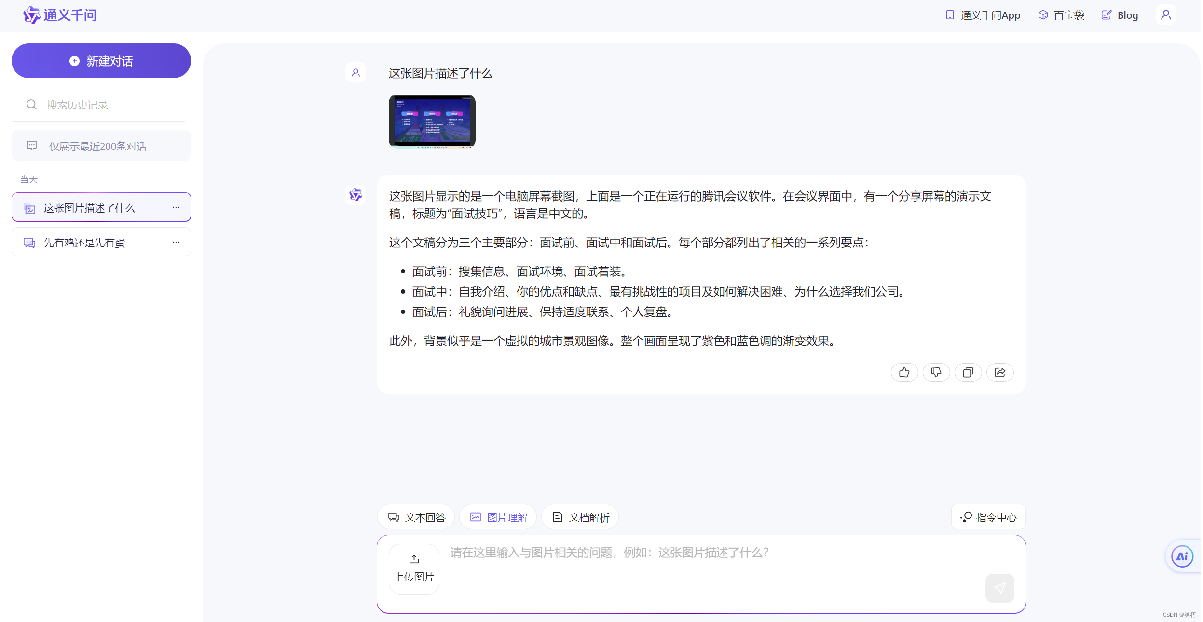Select 图片理解 image understanding mode
1203x622 pixels.
pyautogui.click(x=497, y=516)
